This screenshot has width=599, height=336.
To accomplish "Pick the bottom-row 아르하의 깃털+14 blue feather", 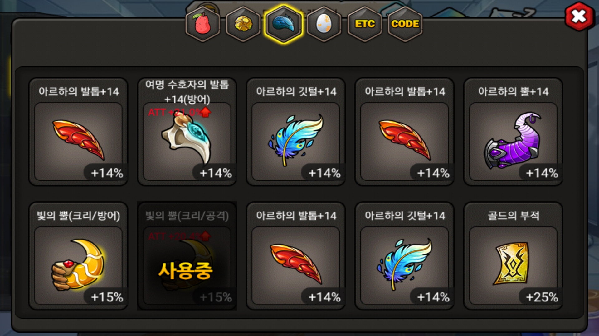I will [405, 256].
